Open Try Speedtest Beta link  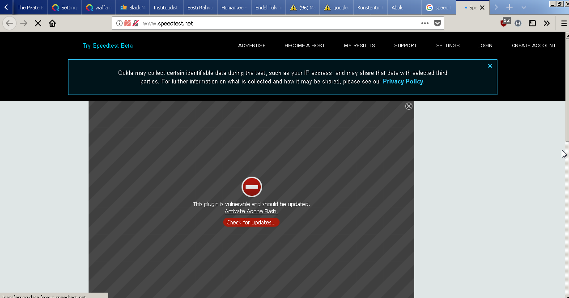coord(108,46)
